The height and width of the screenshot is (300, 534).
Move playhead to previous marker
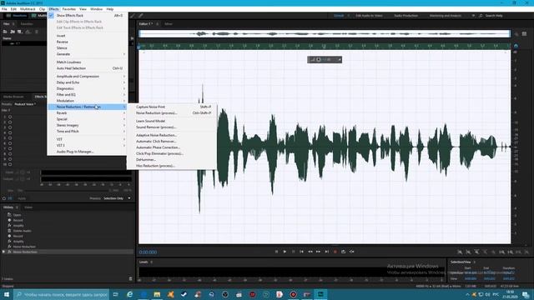point(302,252)
